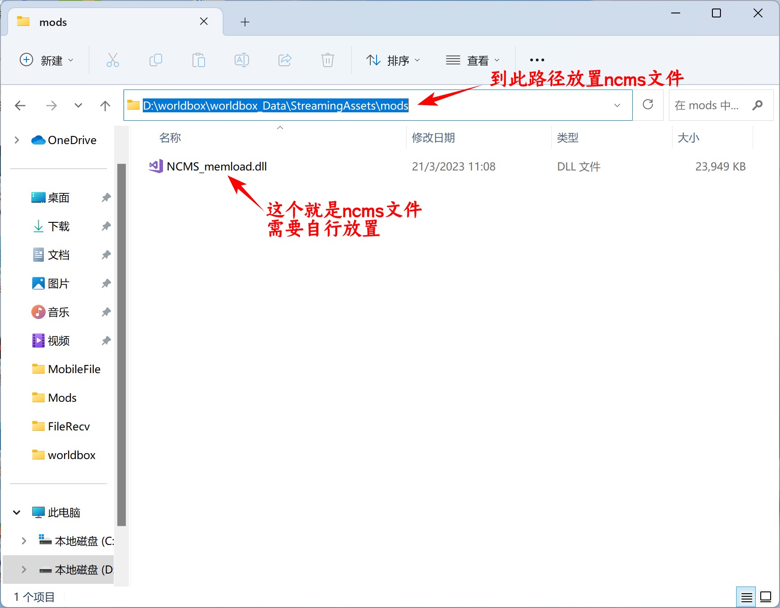This screenshot has width=780, height=608.
Task: Open the three-dots See more menu
Action: point(537,60)
